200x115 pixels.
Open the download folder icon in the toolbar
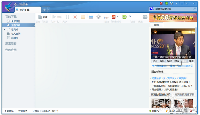point(83,17)
